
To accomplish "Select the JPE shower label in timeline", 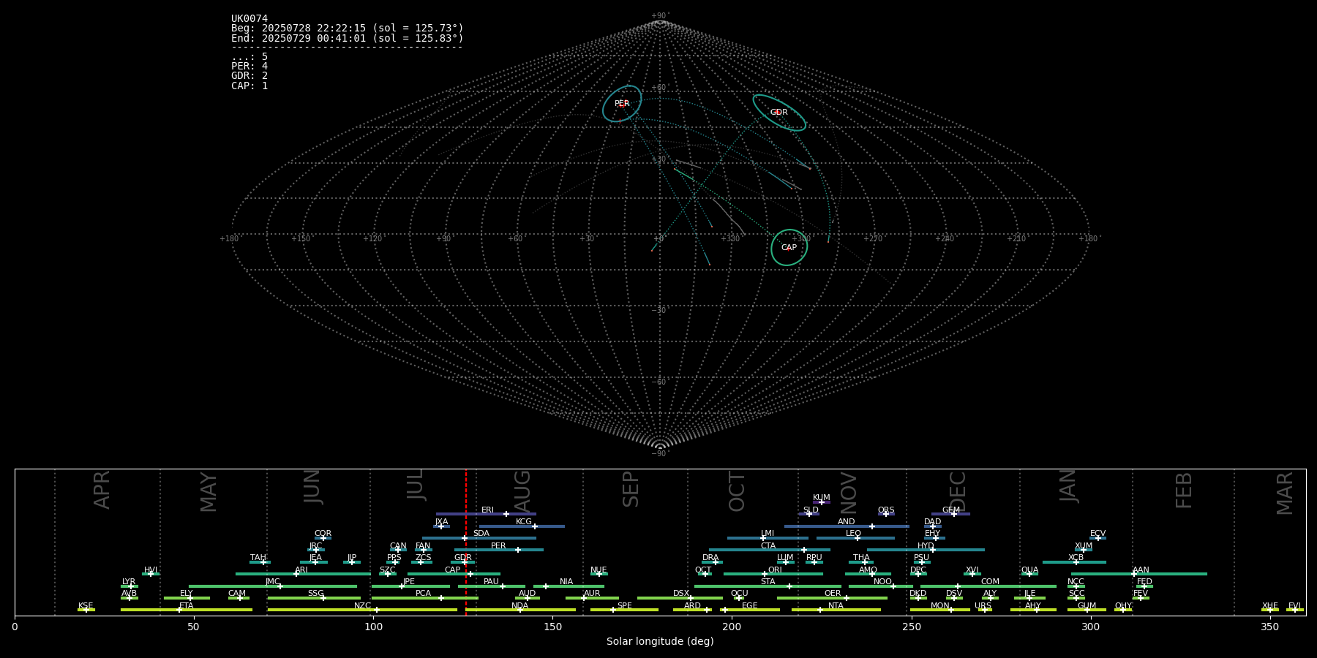I will (x=409, y=582).
